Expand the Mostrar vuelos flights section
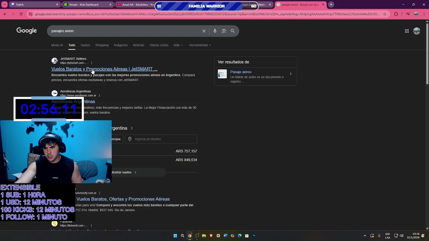 pos(124,172)
